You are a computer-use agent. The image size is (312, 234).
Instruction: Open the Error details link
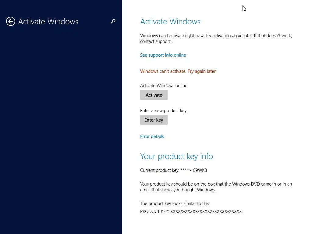tap(152, 136)
